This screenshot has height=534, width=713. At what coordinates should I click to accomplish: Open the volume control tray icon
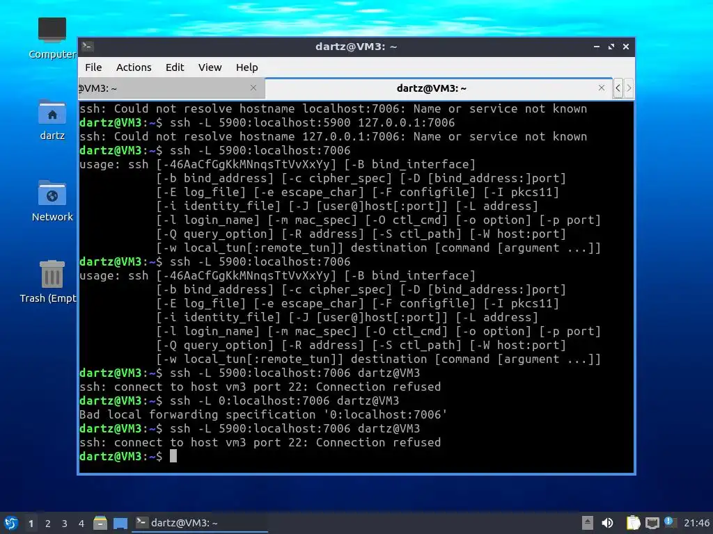[607, 523]
